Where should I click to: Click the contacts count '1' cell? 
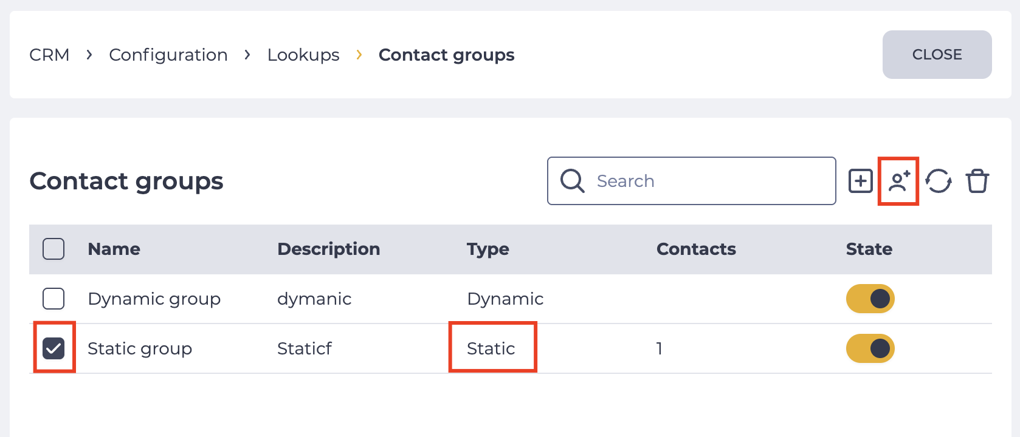(x=659, y=348)
